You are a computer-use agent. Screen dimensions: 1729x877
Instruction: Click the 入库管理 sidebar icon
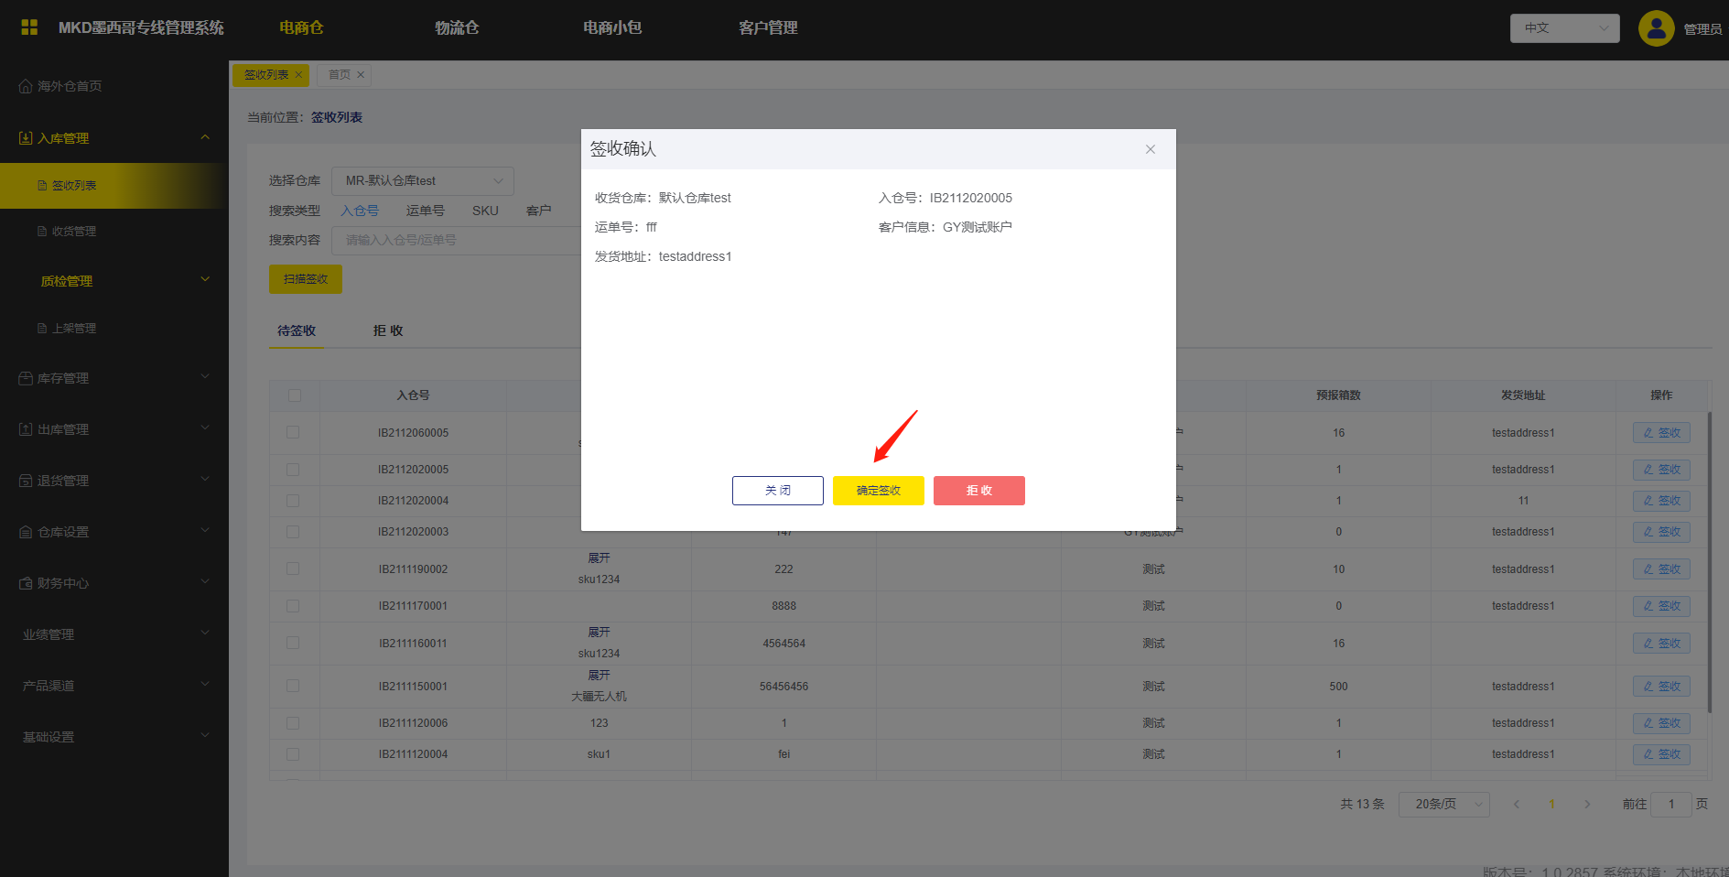click(26, 138)
